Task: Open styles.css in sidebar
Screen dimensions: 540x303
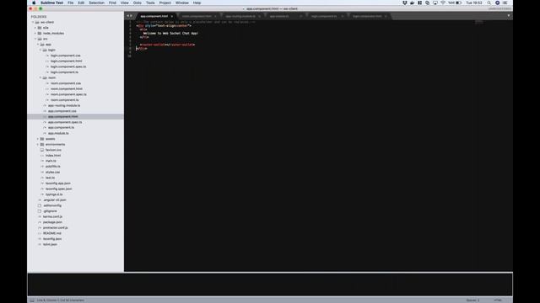Action: pyautogui.click(x=52, y=172)
